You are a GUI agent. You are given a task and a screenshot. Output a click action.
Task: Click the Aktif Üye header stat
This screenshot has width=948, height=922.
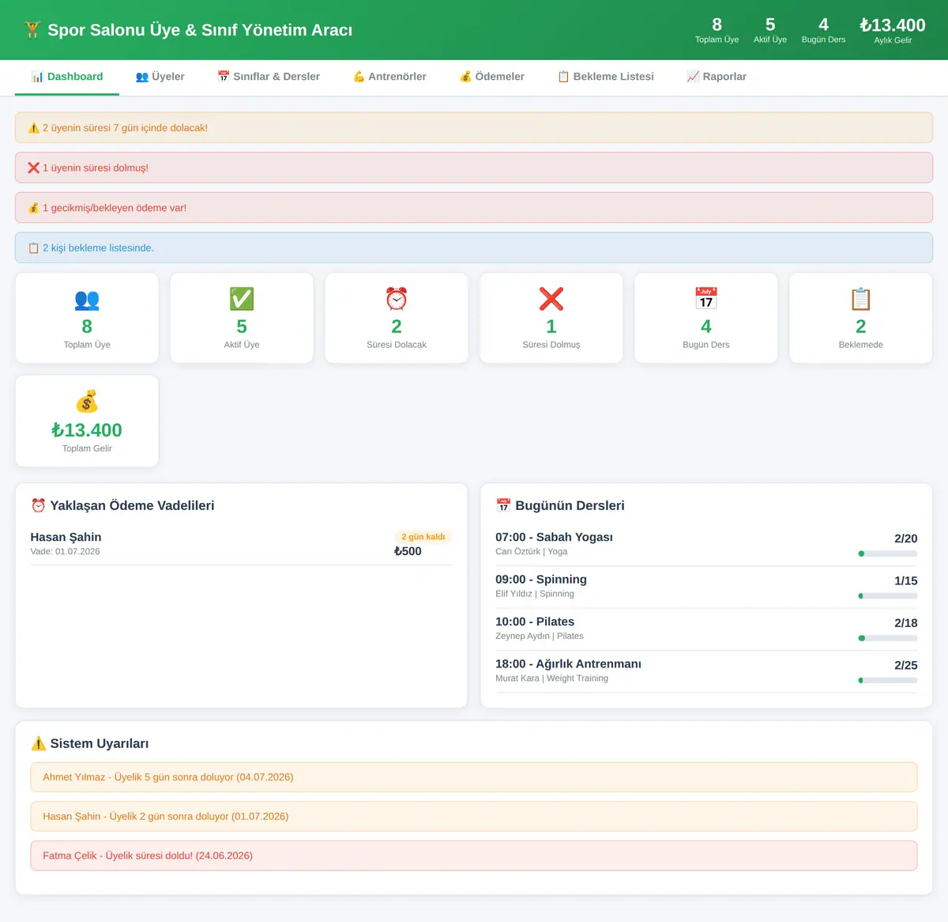pos(770,30)
